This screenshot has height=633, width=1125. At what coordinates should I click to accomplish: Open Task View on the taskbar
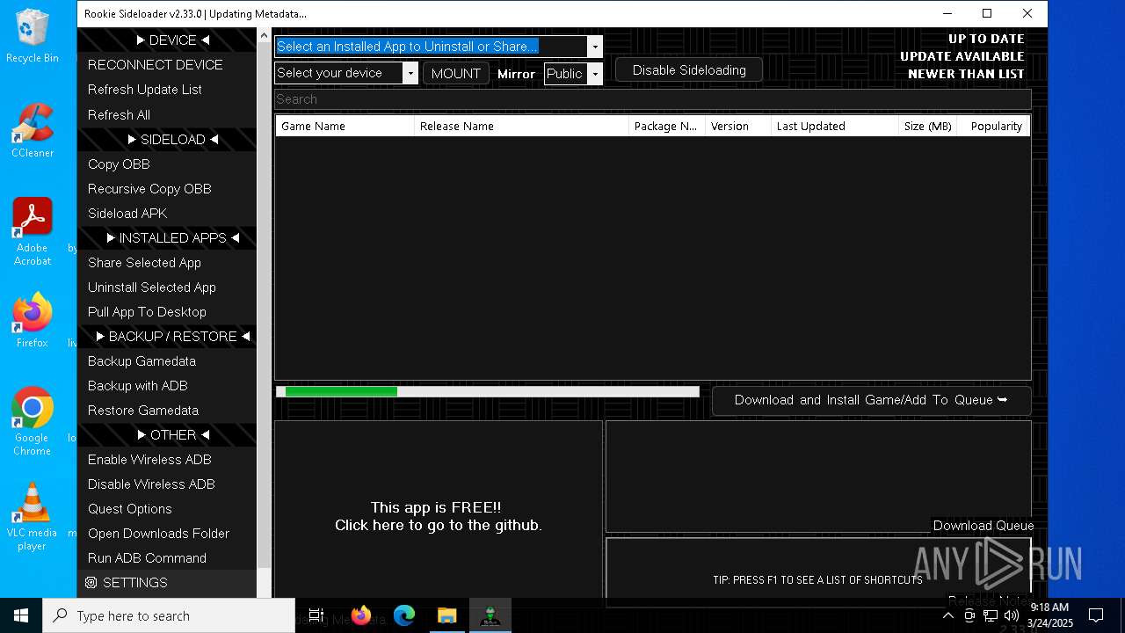[x=316, y=615]
